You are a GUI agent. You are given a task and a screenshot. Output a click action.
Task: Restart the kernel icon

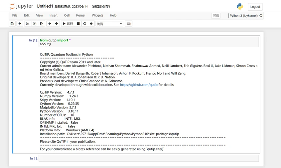click(x=85, y=23)
